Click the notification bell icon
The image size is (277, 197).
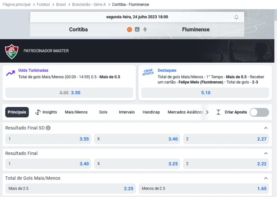tap(236, 17)
